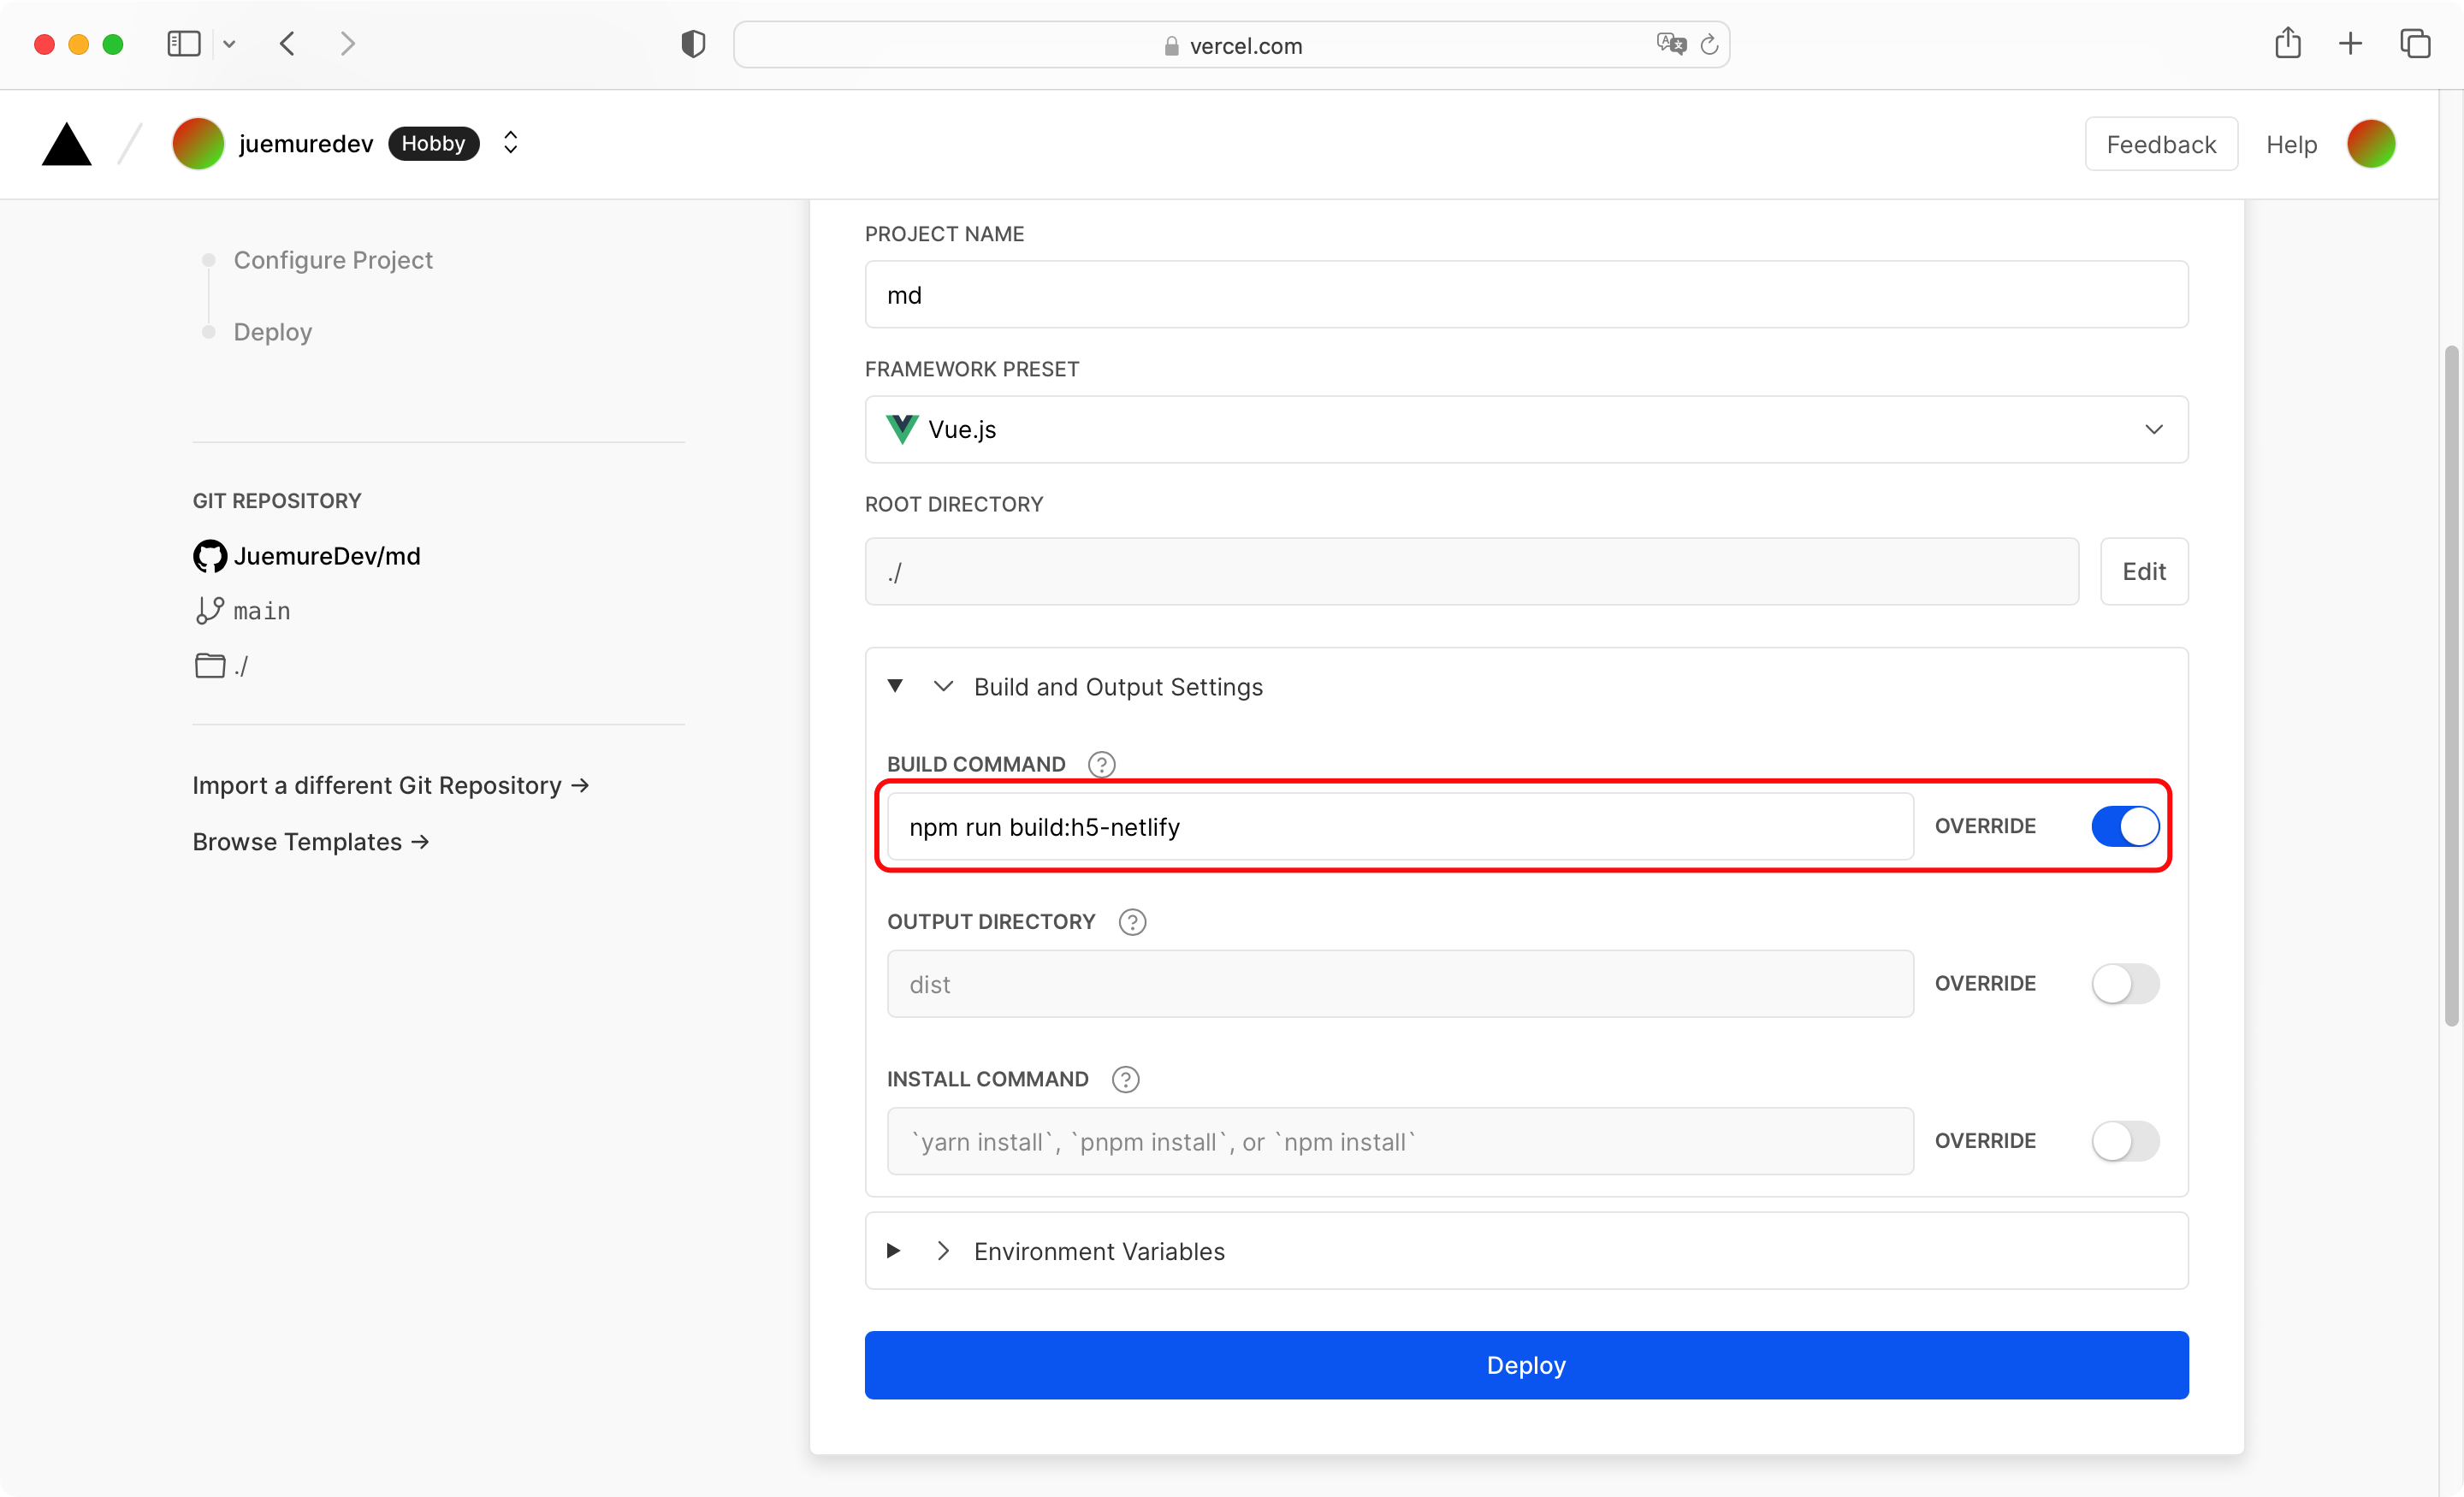Click the user avatar at top right

pyautogui.click(x=2370, y=144)
